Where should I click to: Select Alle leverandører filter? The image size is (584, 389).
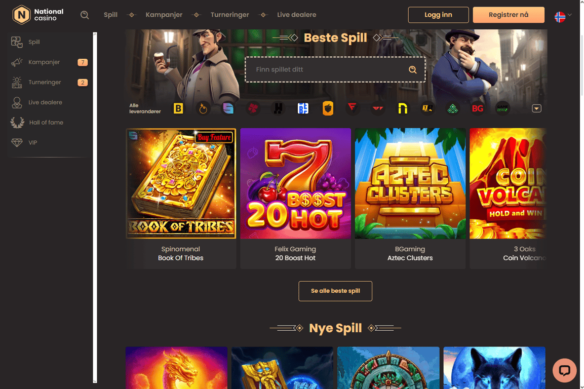click(x=145, y=108)
